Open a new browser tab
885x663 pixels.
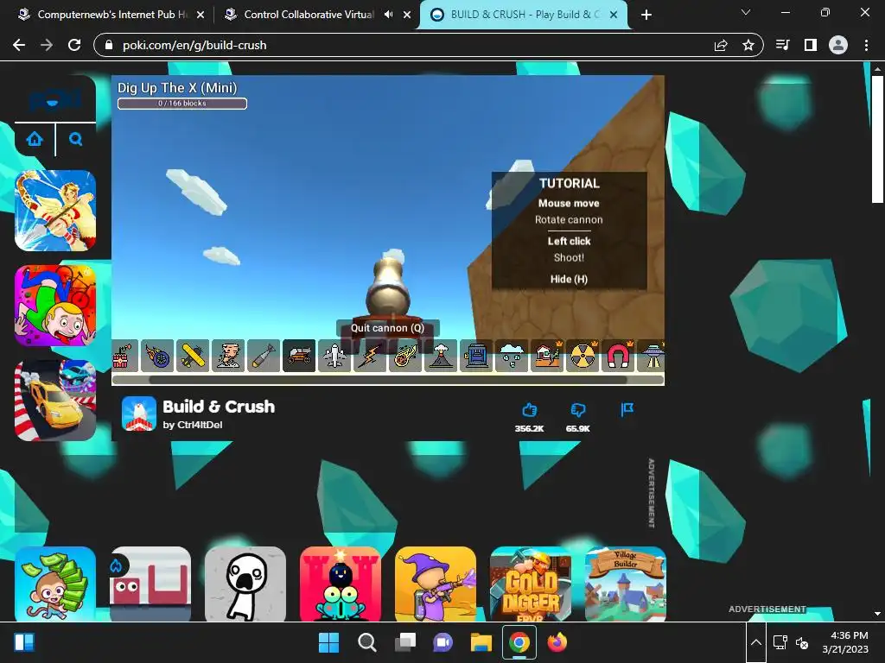coord(646,15)
